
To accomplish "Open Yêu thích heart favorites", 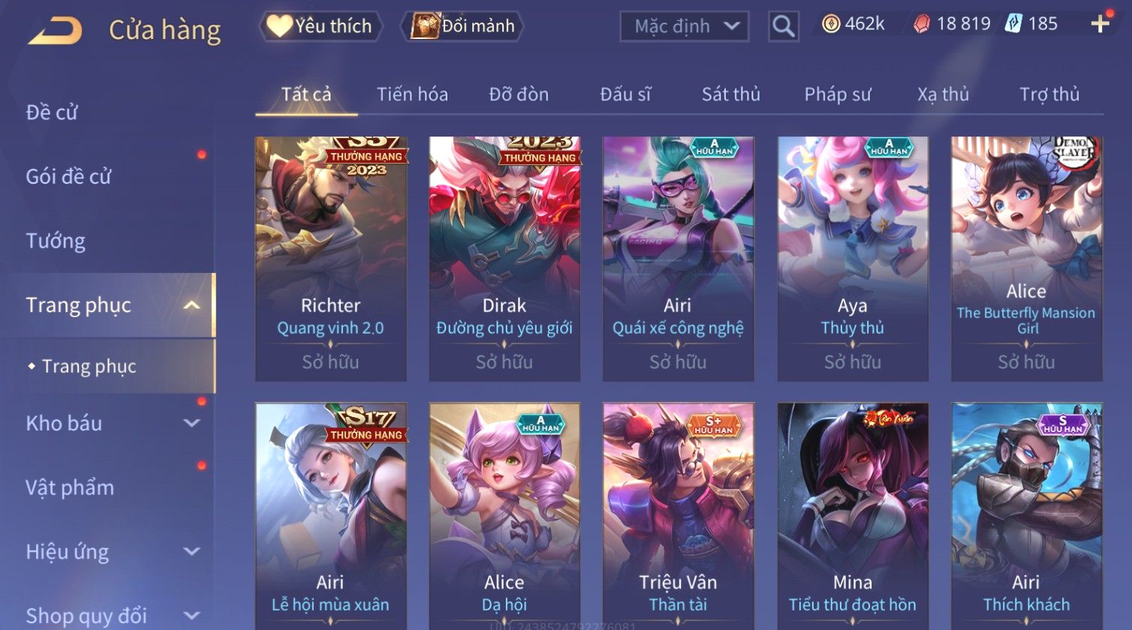I will point(321,26).
